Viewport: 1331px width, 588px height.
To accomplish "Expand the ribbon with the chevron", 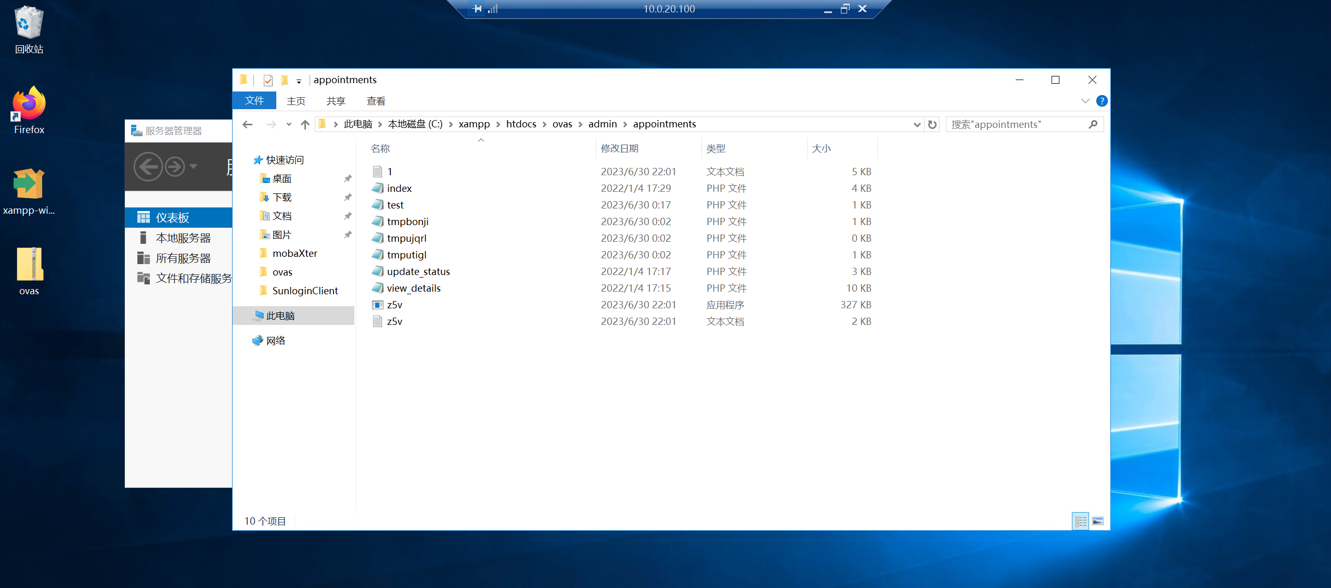I will pos(1085,101).
